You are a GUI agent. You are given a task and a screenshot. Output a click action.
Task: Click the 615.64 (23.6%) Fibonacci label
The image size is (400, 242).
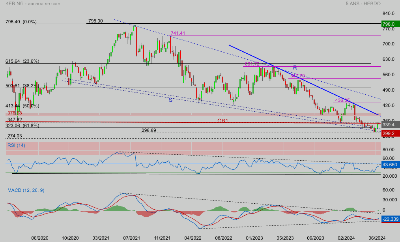pos(22,61)
